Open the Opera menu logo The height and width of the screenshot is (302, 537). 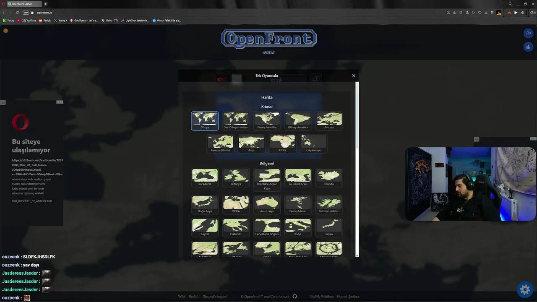[x=3, y=4]
